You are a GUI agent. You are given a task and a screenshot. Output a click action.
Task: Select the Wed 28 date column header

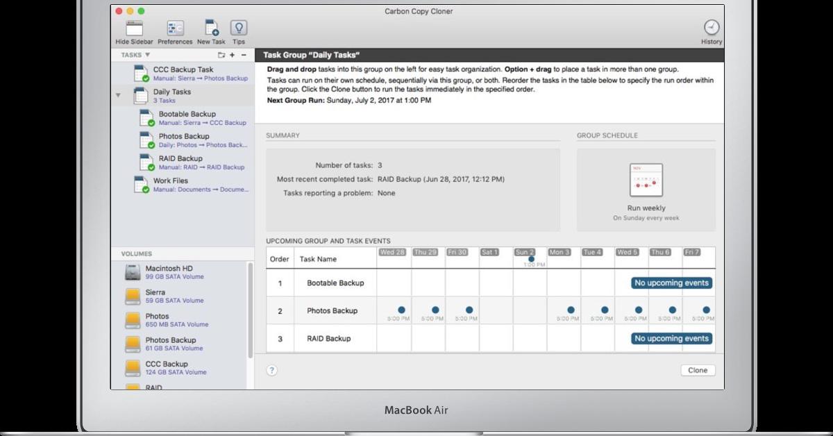(x=392, y=252)
